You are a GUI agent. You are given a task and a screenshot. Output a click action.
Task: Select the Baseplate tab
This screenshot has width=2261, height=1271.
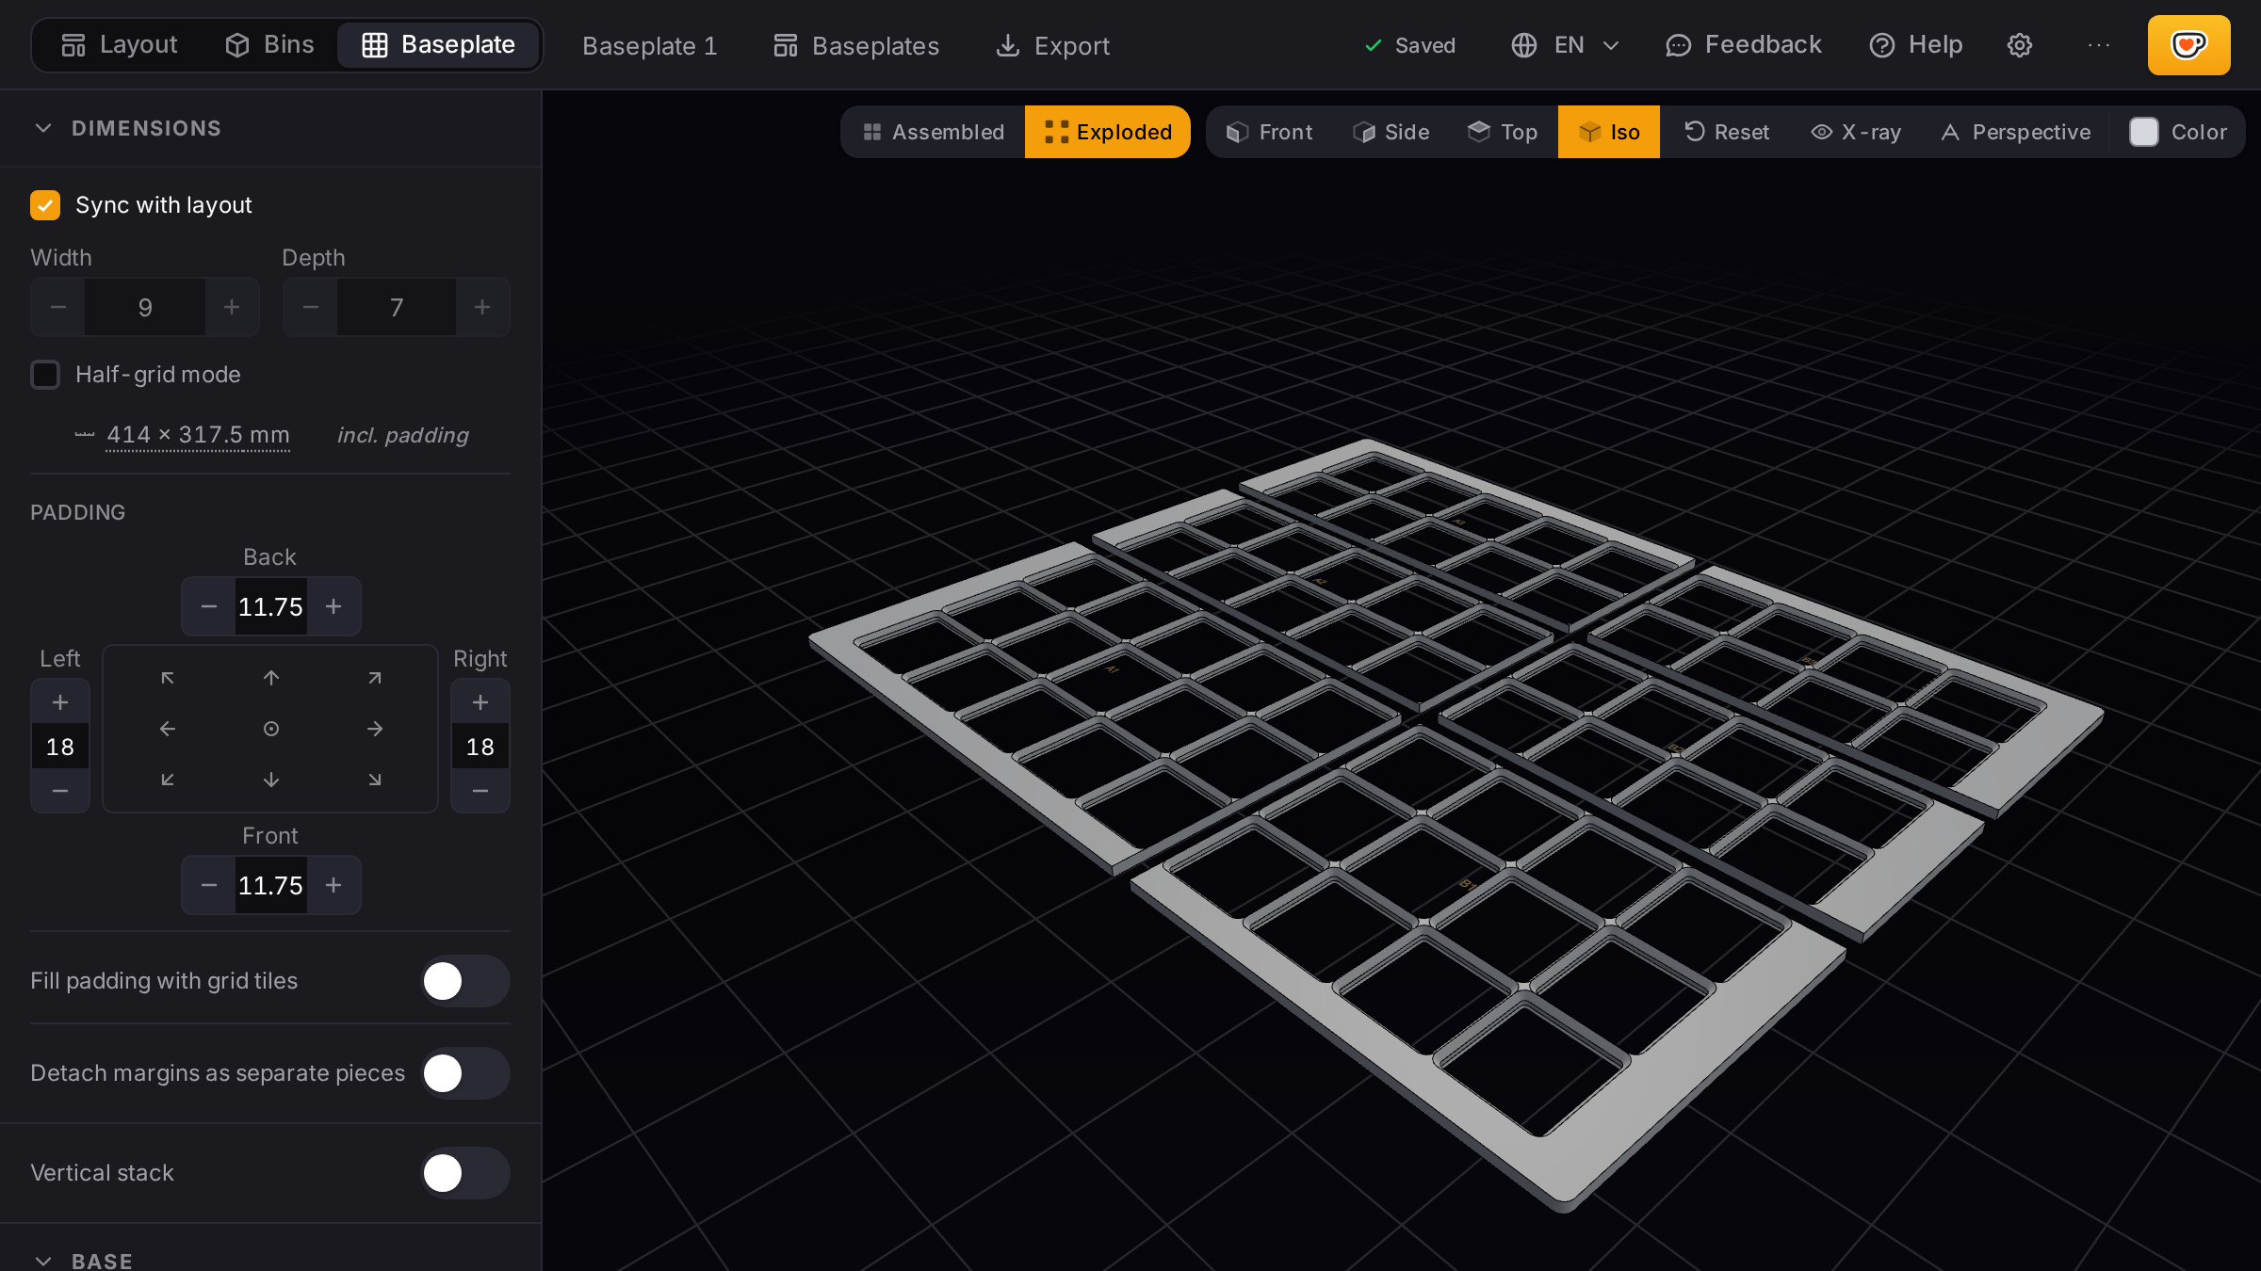pos(439,44)
